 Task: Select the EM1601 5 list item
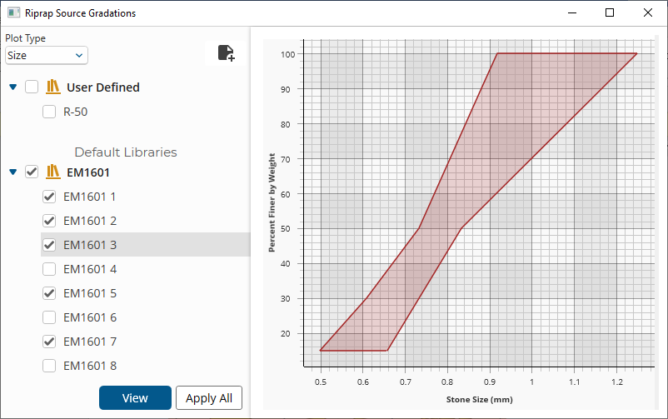click(90, 293)
